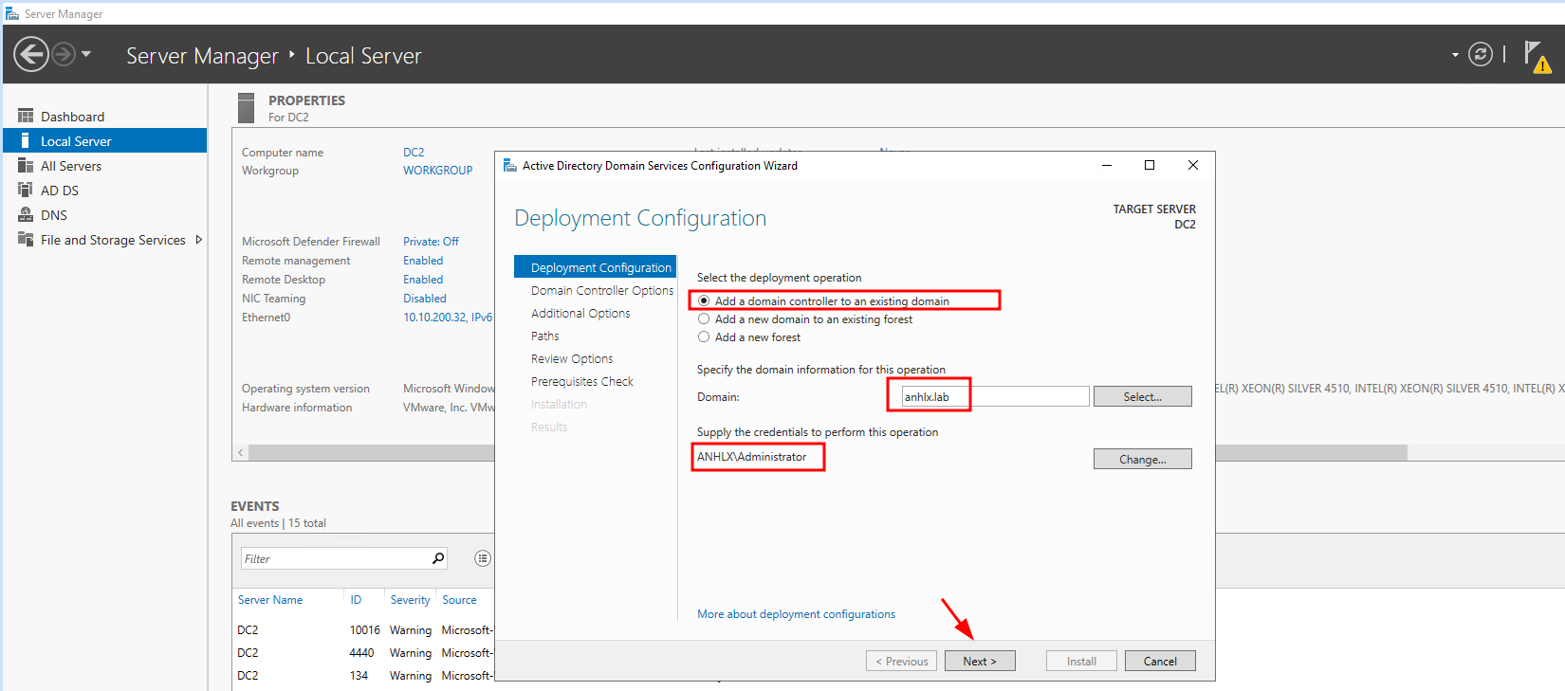The width and height of the screenshot is (1565, 691).
Task: Open the navigation history dropdown arrow
Action: (86, 54)
